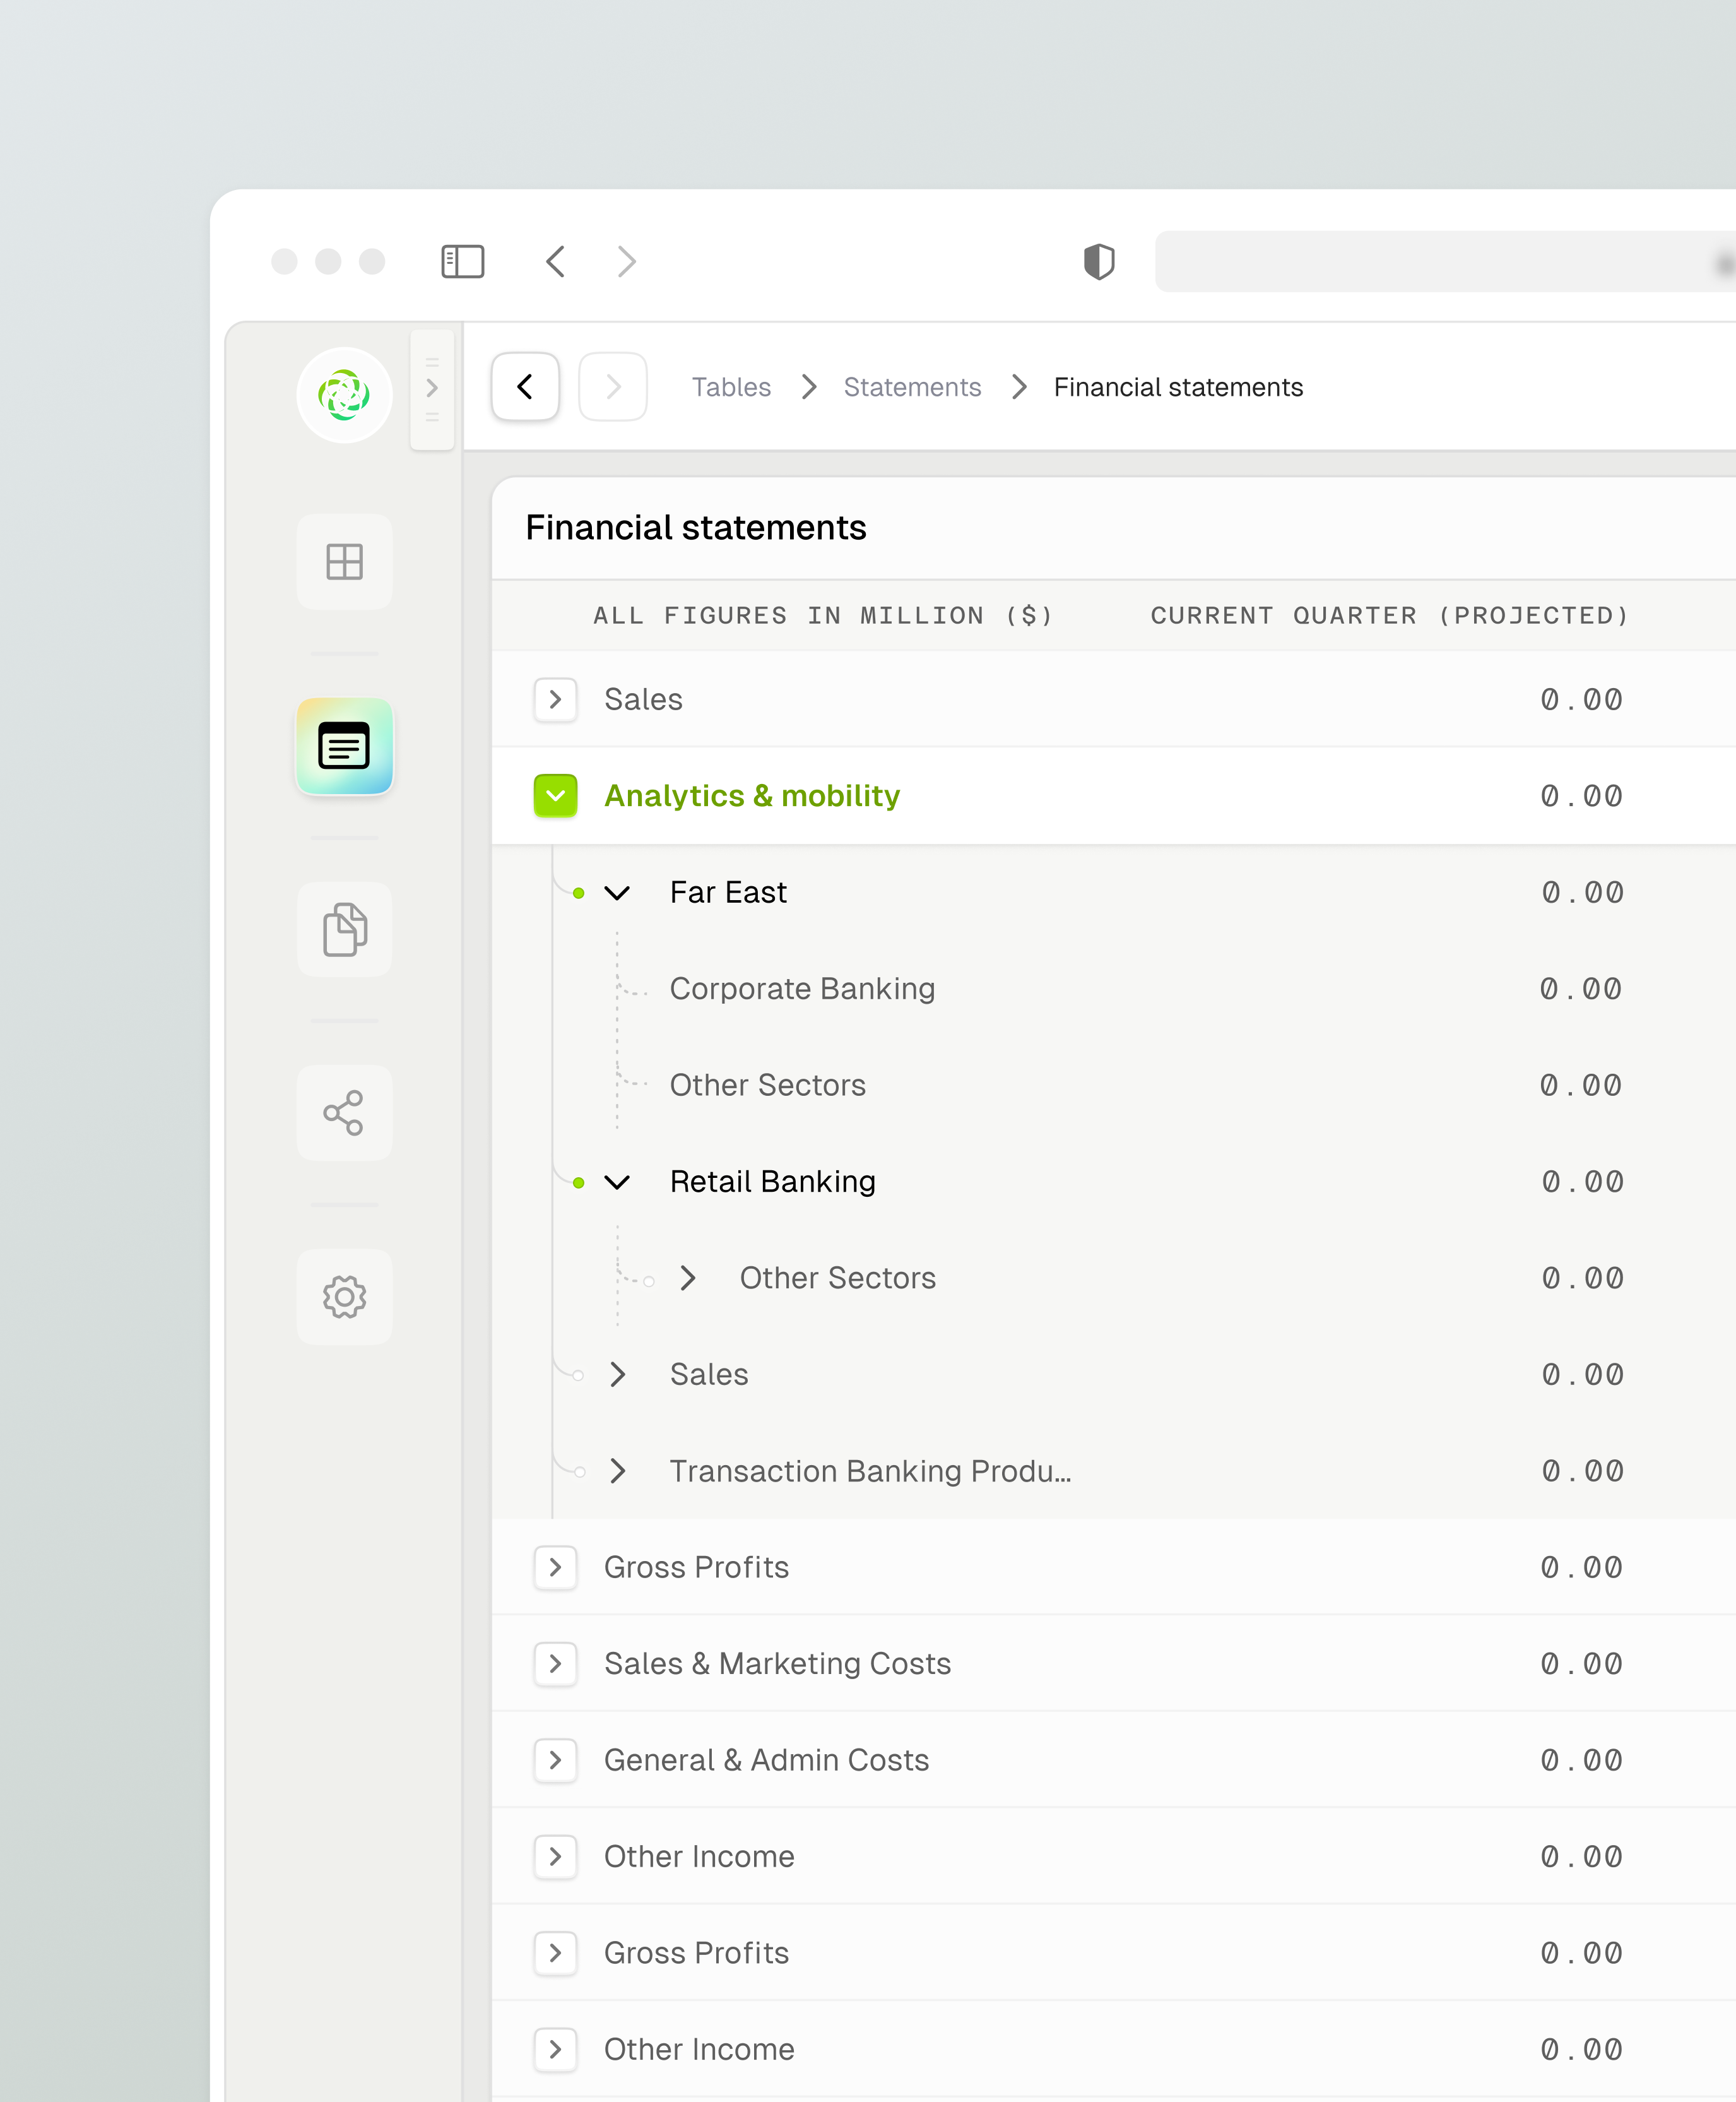
Task: Open the grid tables sidebar icon
Action: coord(344,562)
